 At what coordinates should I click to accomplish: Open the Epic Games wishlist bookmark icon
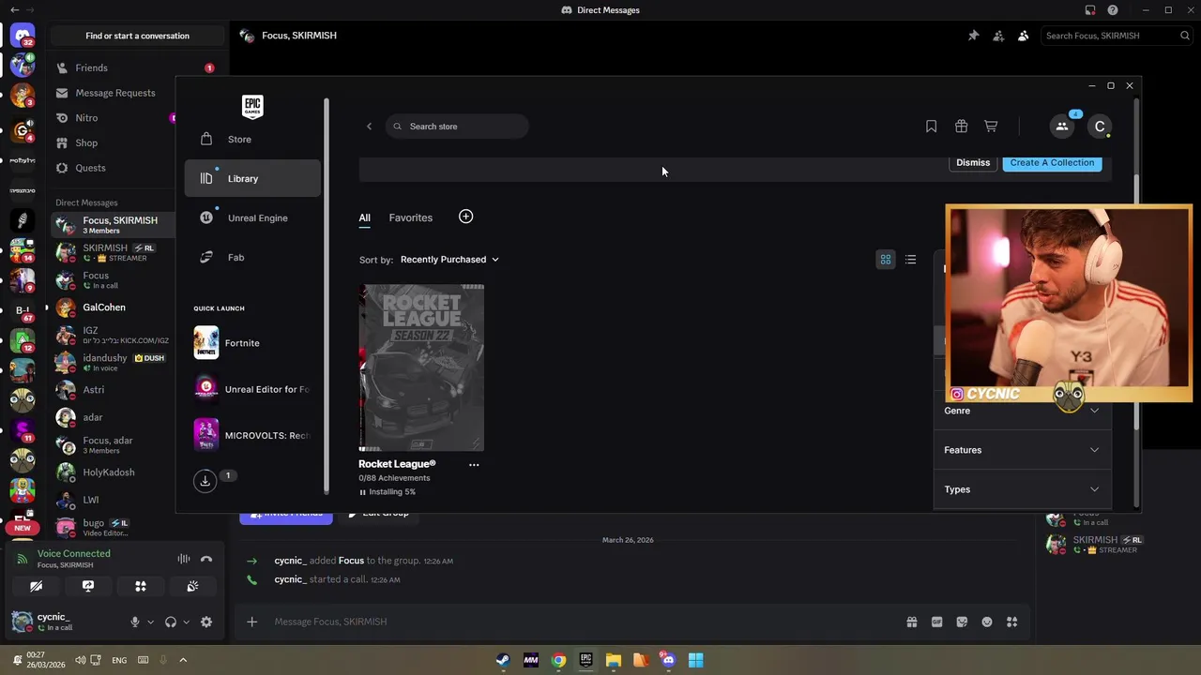pyautogui.click(x=931, y=127)
